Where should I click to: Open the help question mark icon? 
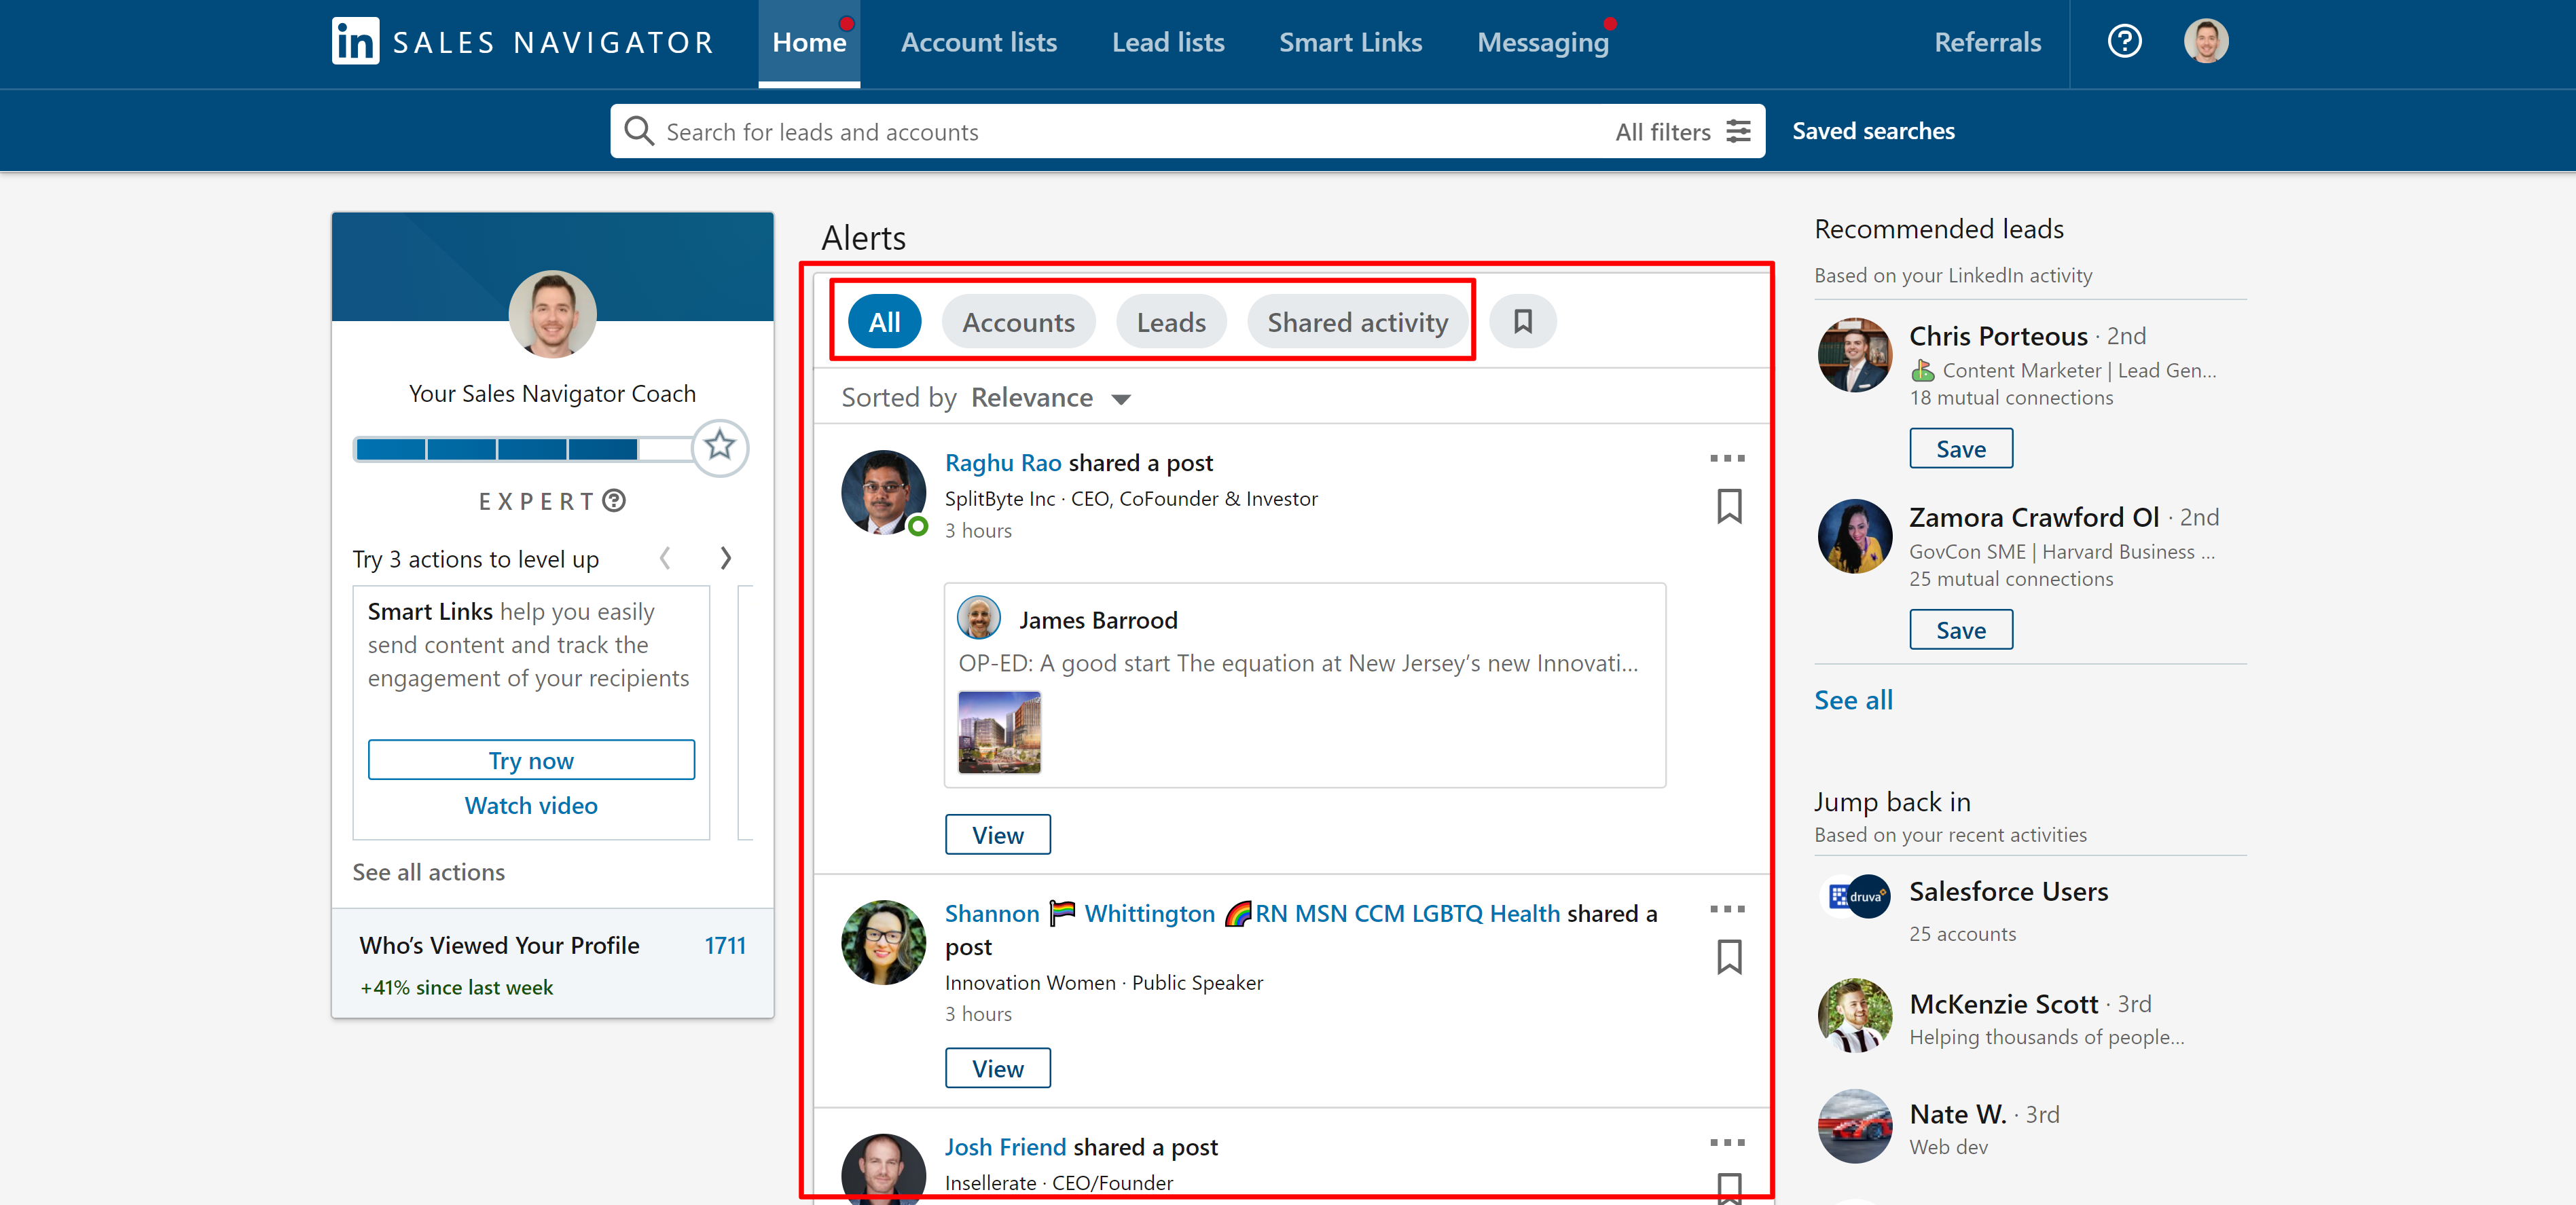coord(2124,42)
